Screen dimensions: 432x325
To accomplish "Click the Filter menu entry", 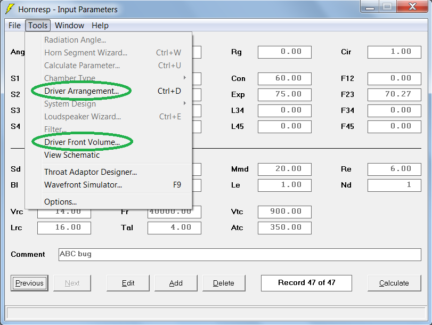I will (109, 129).
